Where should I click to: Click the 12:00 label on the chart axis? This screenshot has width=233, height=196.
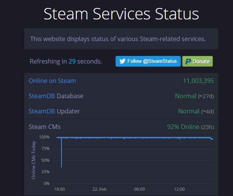point(179,189)
